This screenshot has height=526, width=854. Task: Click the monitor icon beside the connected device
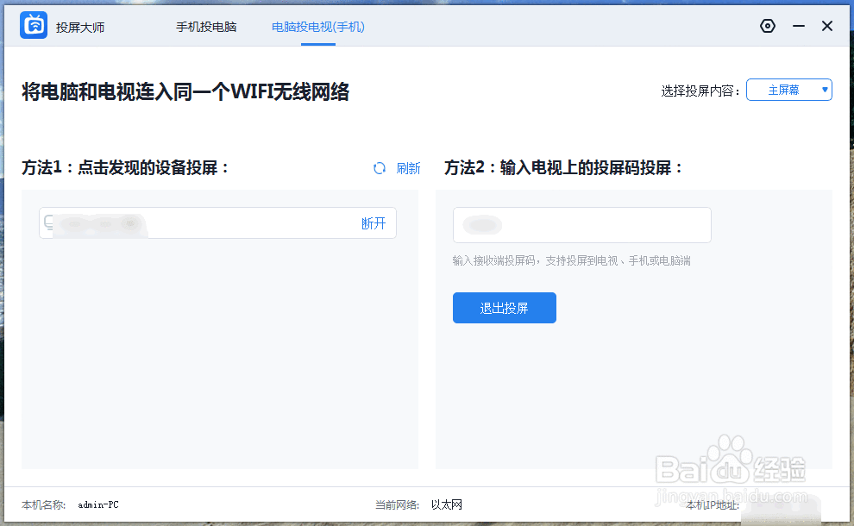(x=48, y=222)
